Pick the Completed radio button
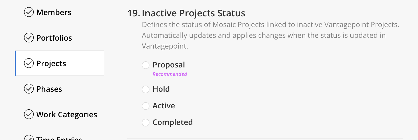Image resolution: width=418 pixels, height=140 pixels. click(x=146, y=123)
